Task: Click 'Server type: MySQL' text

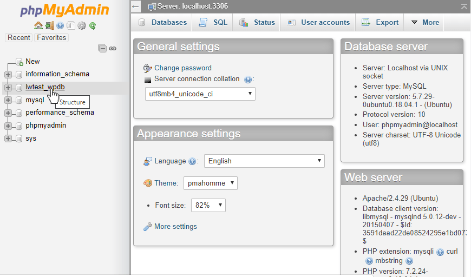Action: coord(395,87)
